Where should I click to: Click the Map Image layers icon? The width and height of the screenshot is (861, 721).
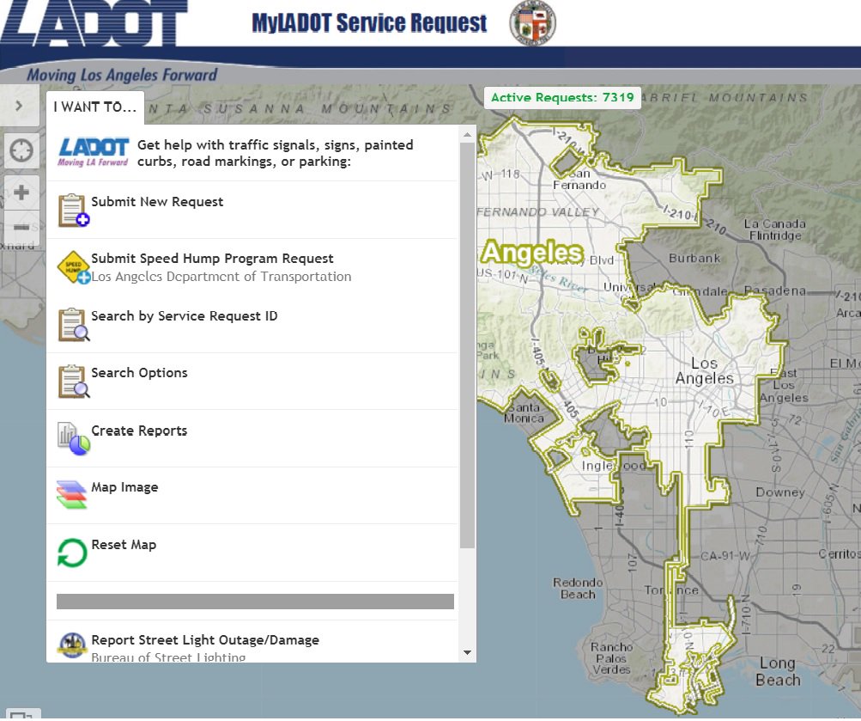pyautogui.click(x=72, y=495)
